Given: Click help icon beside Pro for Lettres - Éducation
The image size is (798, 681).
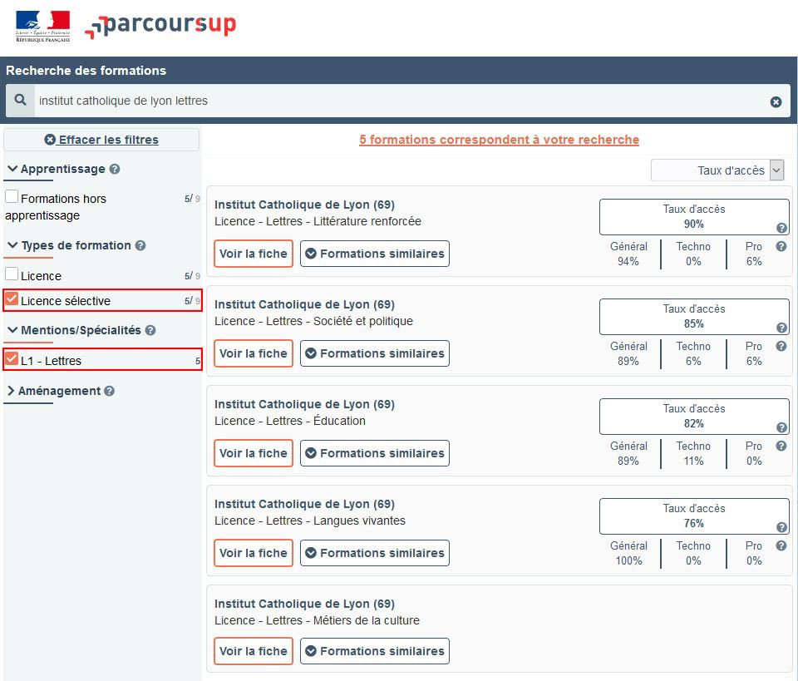Looking at the screenshot, I should point(781,446).
